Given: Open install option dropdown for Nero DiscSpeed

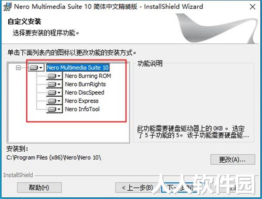Looking at the screenshot, I should [54, 93].
